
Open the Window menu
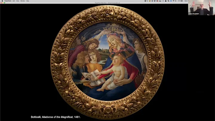[23, 1]
